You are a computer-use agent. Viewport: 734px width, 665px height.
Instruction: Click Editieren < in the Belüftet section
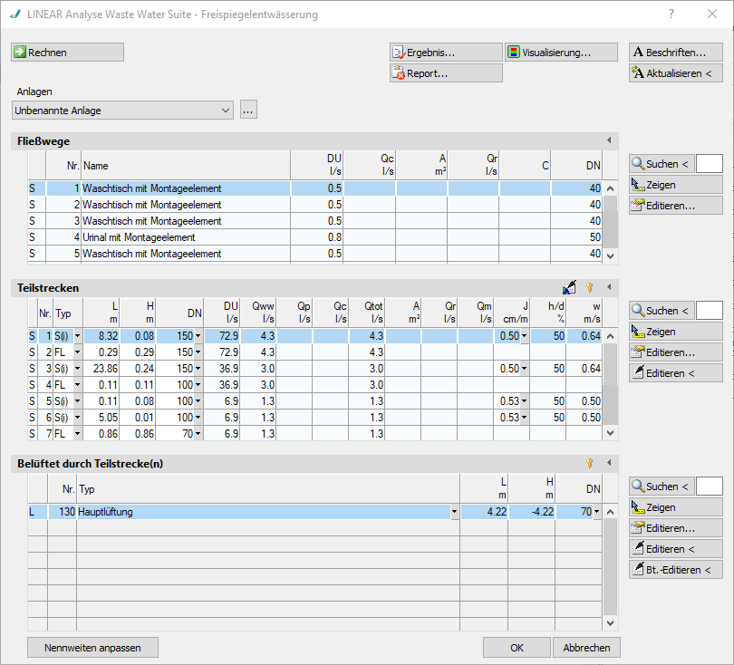pyautogui.click(x=675, y=549)
